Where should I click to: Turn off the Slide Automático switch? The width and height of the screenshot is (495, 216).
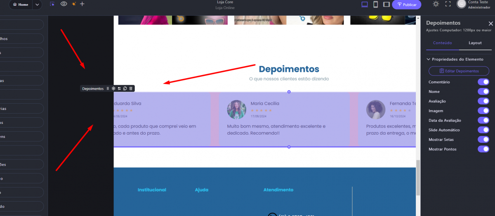(x=483, y=130)
